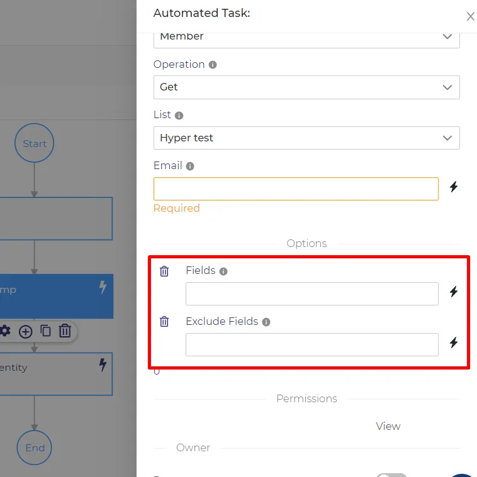Close the Automated Task panel
This screenshot has width=477, height=477.
(470, 16)
